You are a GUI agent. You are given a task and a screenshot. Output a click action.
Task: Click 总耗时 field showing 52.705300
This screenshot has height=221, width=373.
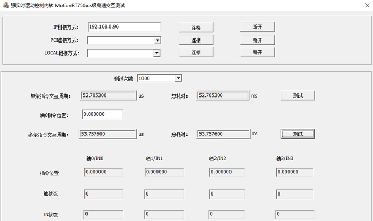coord(223,95)
